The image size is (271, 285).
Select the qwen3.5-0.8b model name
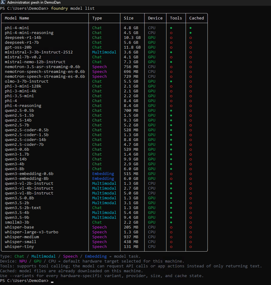click(x=19, y=198)
